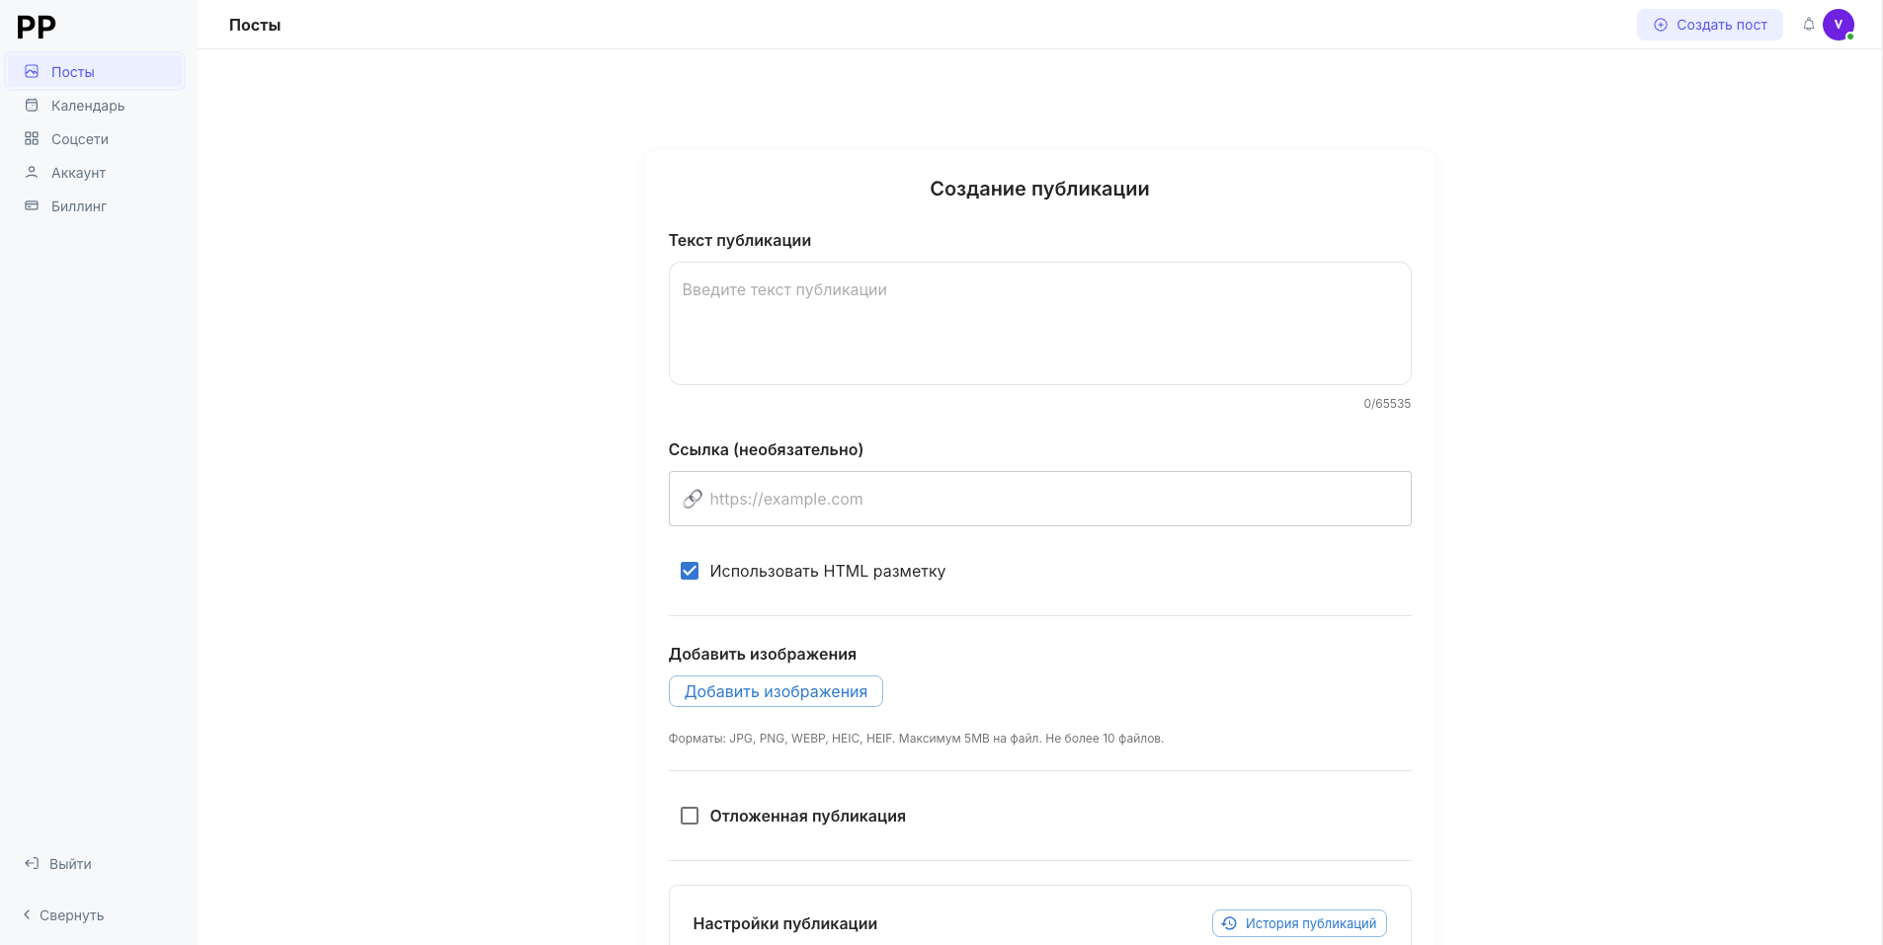Click the Соцсети grid icon
The width and height of the screenshot is (1883, 945).
coord(32,138)
